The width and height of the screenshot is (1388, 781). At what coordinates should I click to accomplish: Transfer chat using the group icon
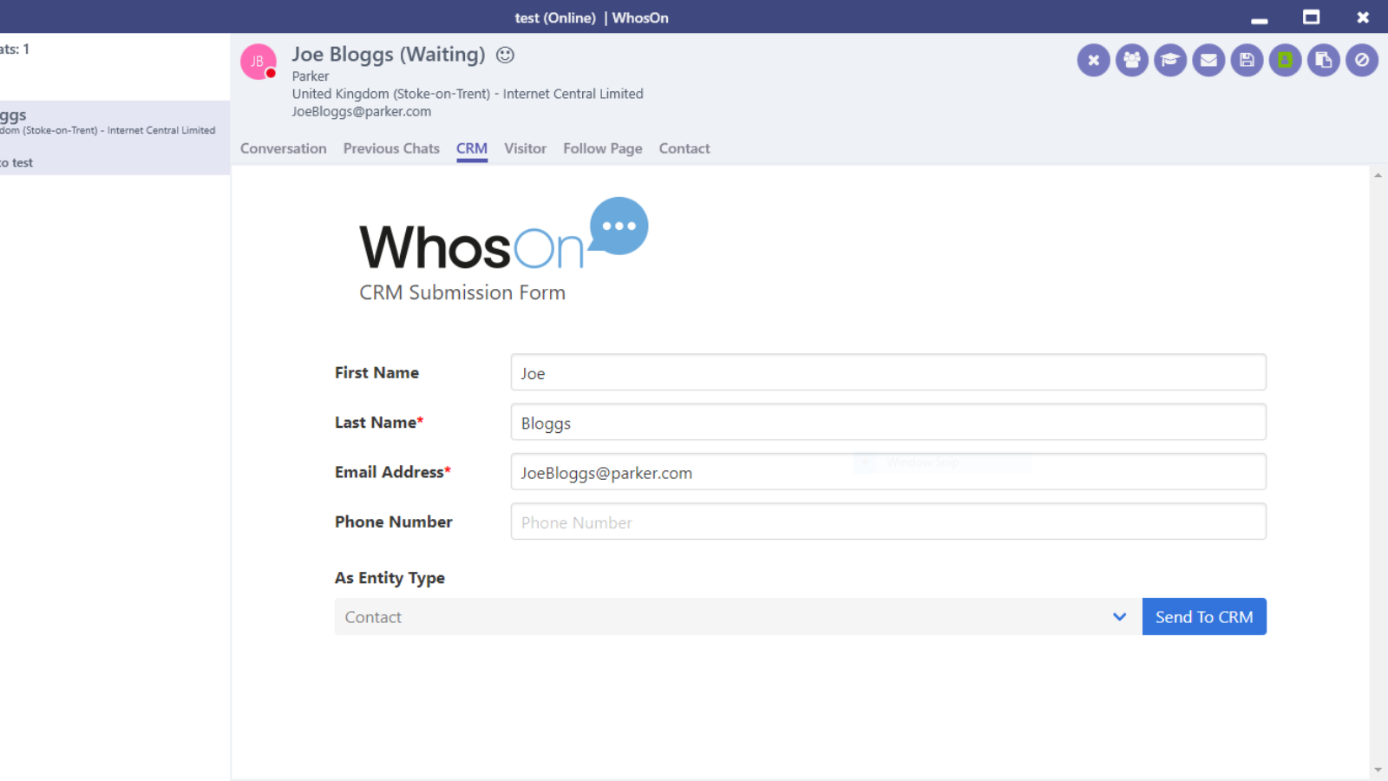pyautogui.click(x=1131, y=60)
